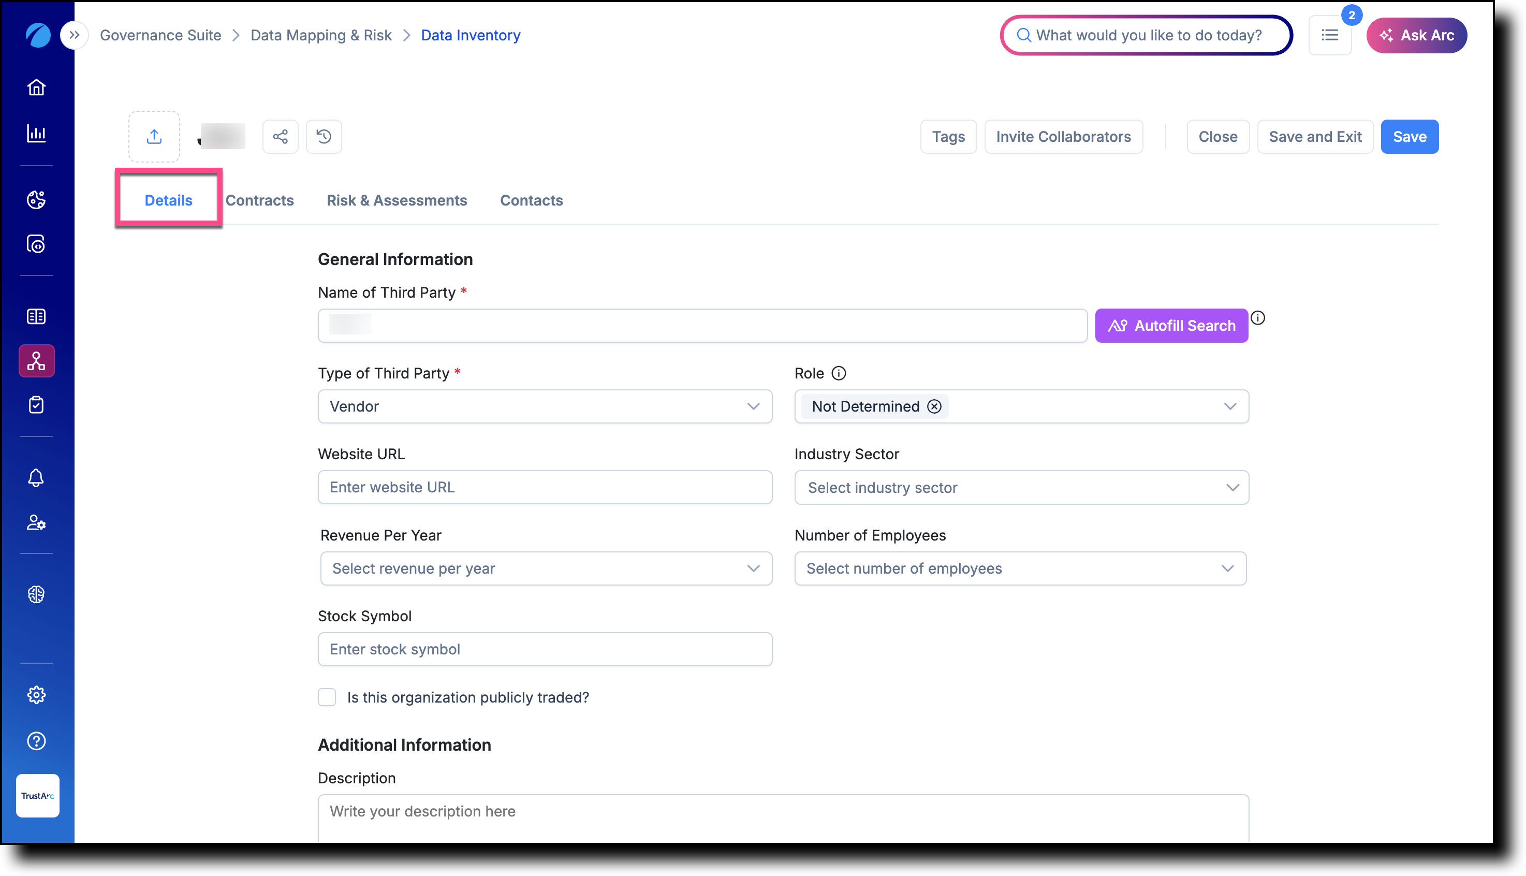Click the Description text area
This screenshot has height=876, width=1526.
[783, 818]
